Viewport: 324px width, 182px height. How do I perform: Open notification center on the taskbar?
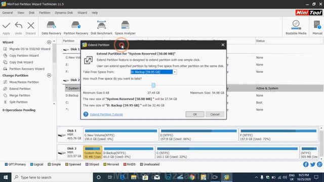(316, 177)
